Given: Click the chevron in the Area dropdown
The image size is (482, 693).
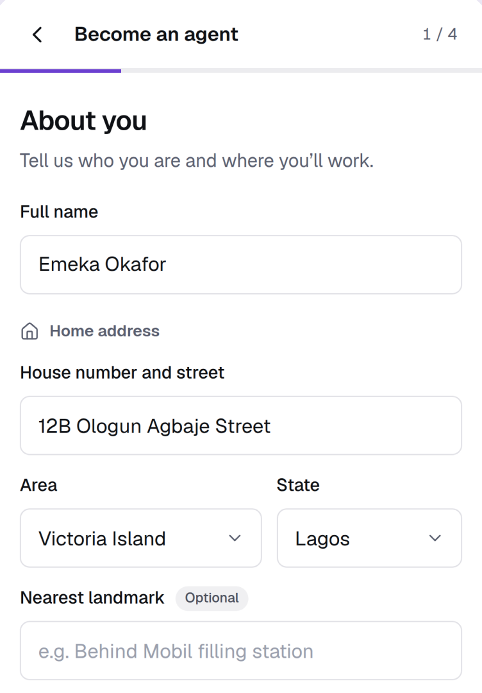Looking at the screenshot, I should pos(235,538).
